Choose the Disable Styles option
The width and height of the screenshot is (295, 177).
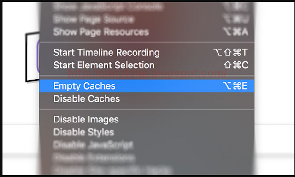tap(147, 132)
